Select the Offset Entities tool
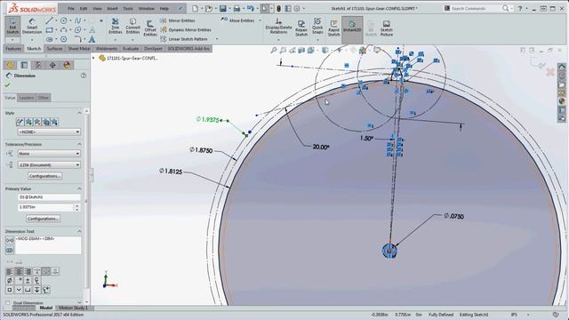Screen dimensions: 569x320 [150, 28]
